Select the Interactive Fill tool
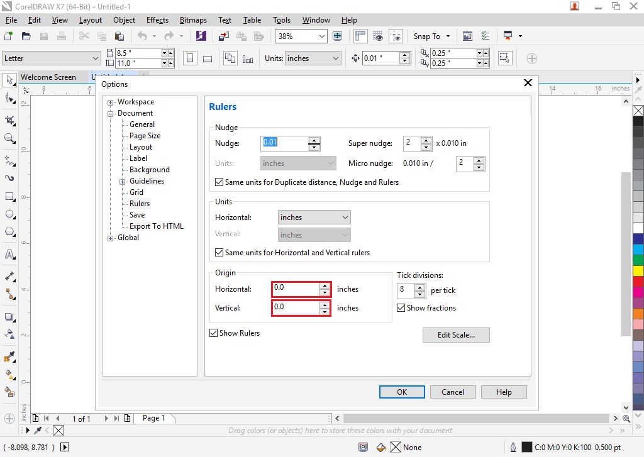The width and height of the screenshot is (644, 457). point(9,374)
